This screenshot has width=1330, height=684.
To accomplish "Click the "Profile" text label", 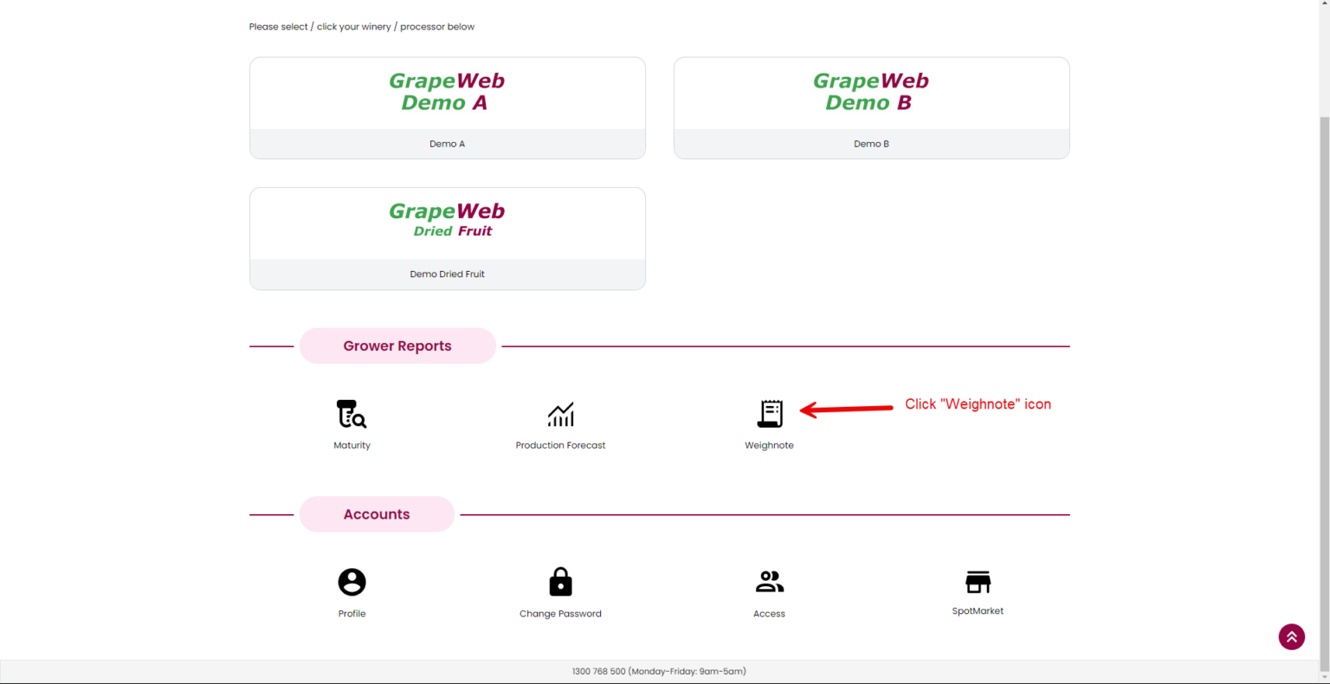I will coord(352,614).
